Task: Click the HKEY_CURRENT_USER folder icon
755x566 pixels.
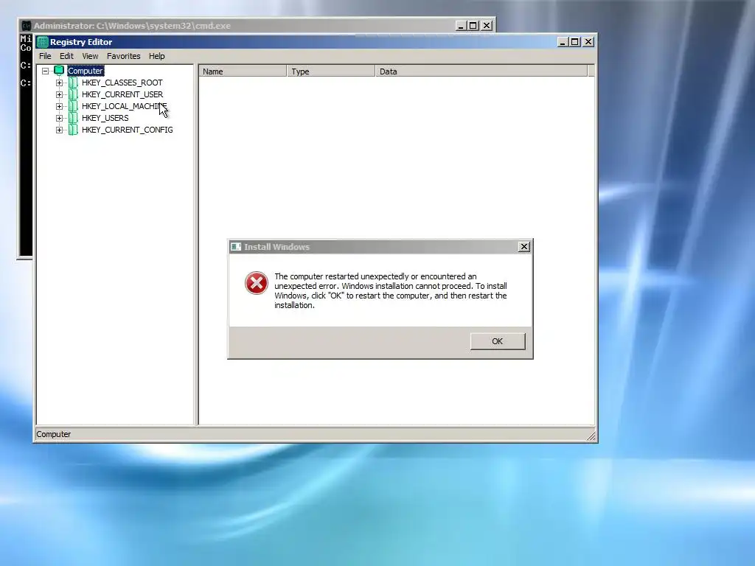Action: (x=73, y=94)
